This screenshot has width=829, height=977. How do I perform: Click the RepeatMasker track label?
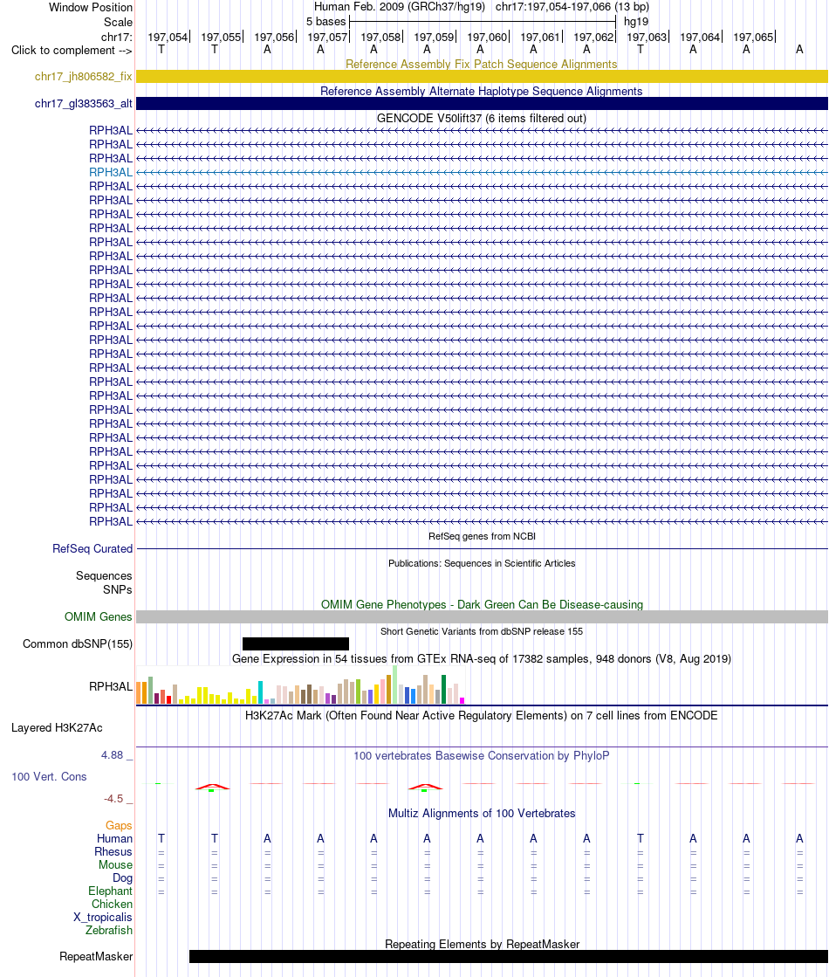point(96,956)
